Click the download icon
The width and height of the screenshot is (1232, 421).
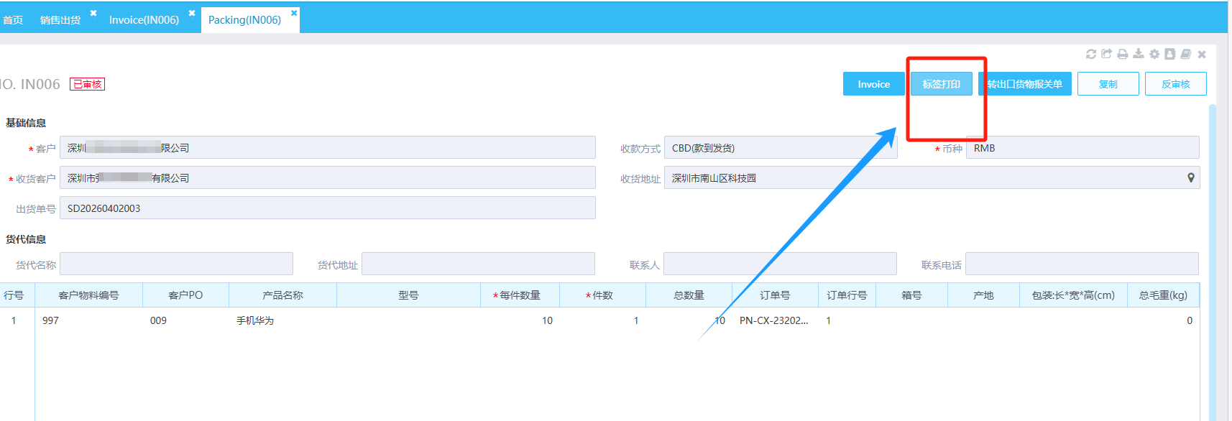tap(1139, 54)
